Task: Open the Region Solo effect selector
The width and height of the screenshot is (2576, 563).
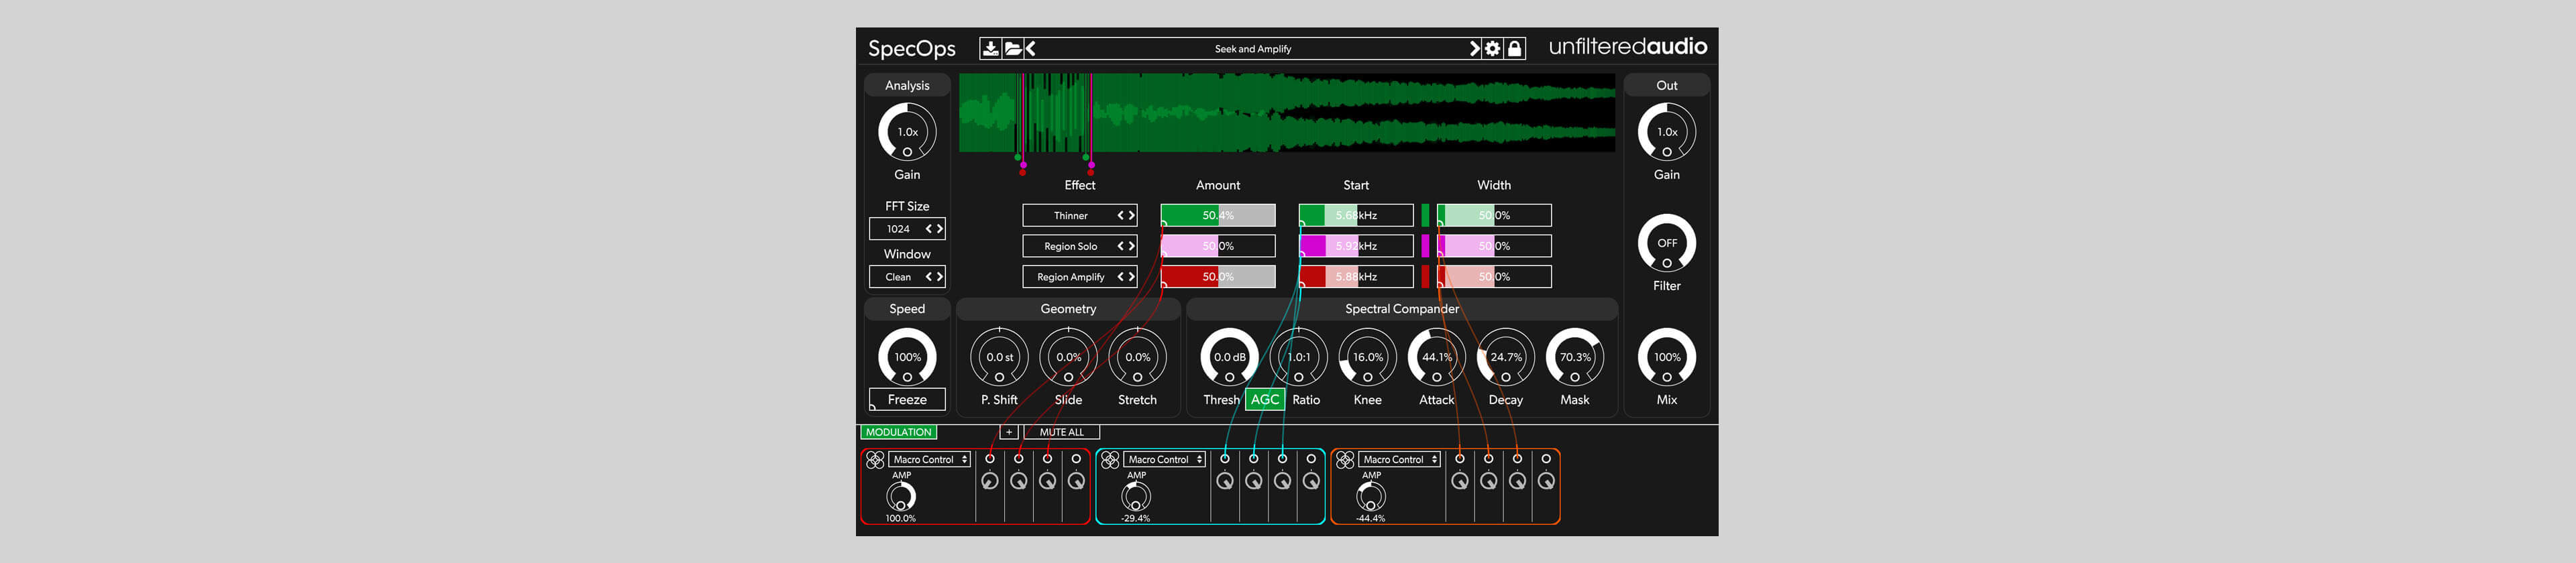Action: pos(1079,247)
